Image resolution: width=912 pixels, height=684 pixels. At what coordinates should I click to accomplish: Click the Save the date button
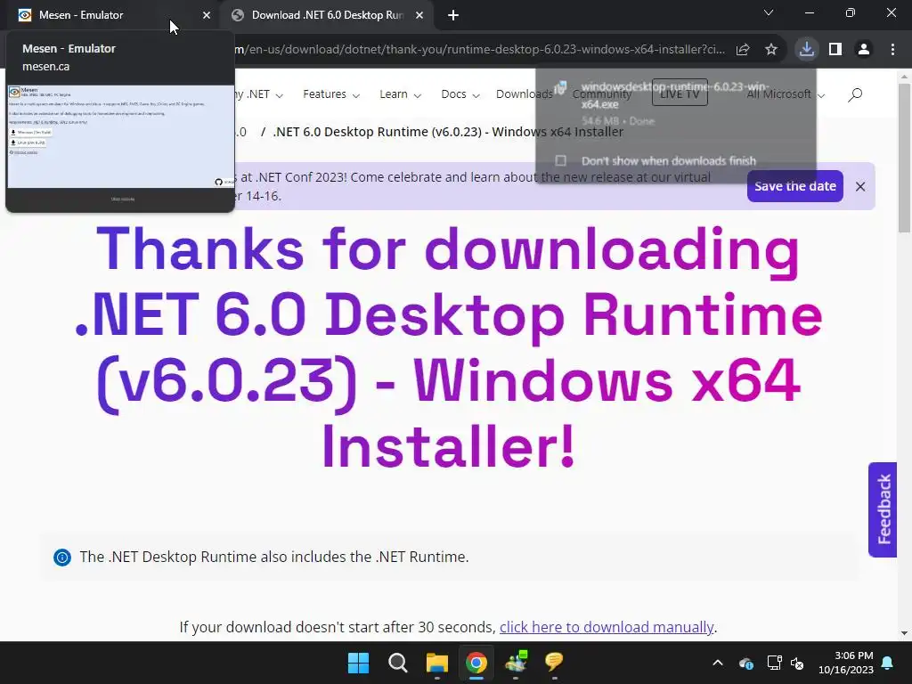[795, 186]
